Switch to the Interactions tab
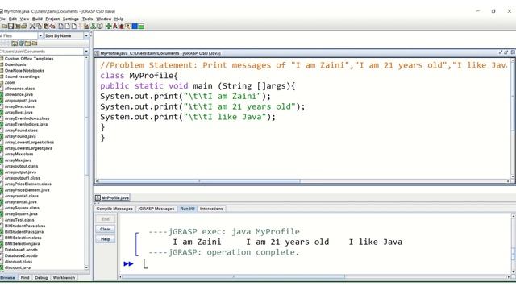Image resolution: width=516 pixels, height=290 pixels. (x=211, y=209)
